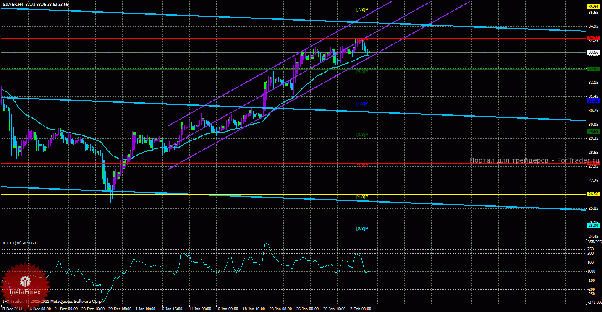Viewport: 602px width, 312px height.
Task: Click the 31.45 price scale value
Action: [593, 96]
